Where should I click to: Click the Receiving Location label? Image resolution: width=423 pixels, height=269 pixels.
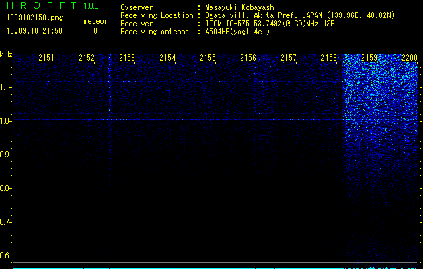click(x=157, y=15)
